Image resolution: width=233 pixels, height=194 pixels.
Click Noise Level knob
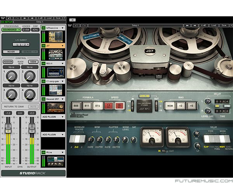coord(125,140)
